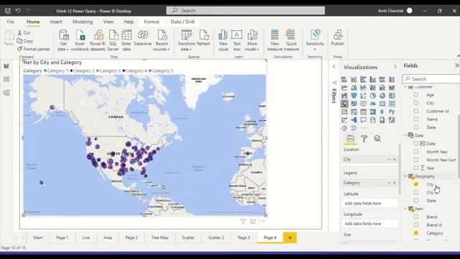Collapse the Geography table

click(x=405, y=176)
